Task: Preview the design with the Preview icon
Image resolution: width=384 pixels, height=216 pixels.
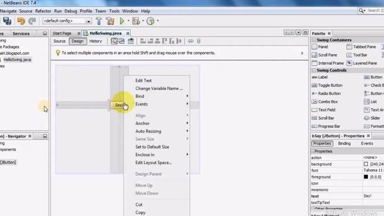Action: (131, 41)
